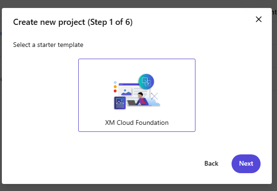The height and width of the screenshot is (191, 277).
Task: Click the purple image document icon
Action: (x=120, y=103)
